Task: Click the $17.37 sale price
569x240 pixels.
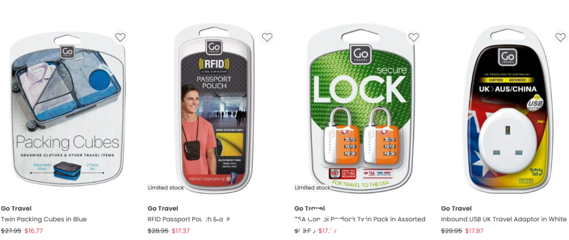Action: (180, 231)
